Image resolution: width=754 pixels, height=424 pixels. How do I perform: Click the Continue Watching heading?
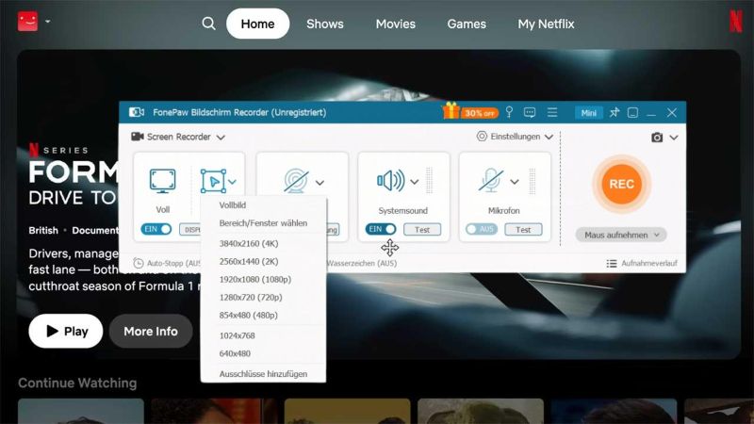click(x=77, y=383)
